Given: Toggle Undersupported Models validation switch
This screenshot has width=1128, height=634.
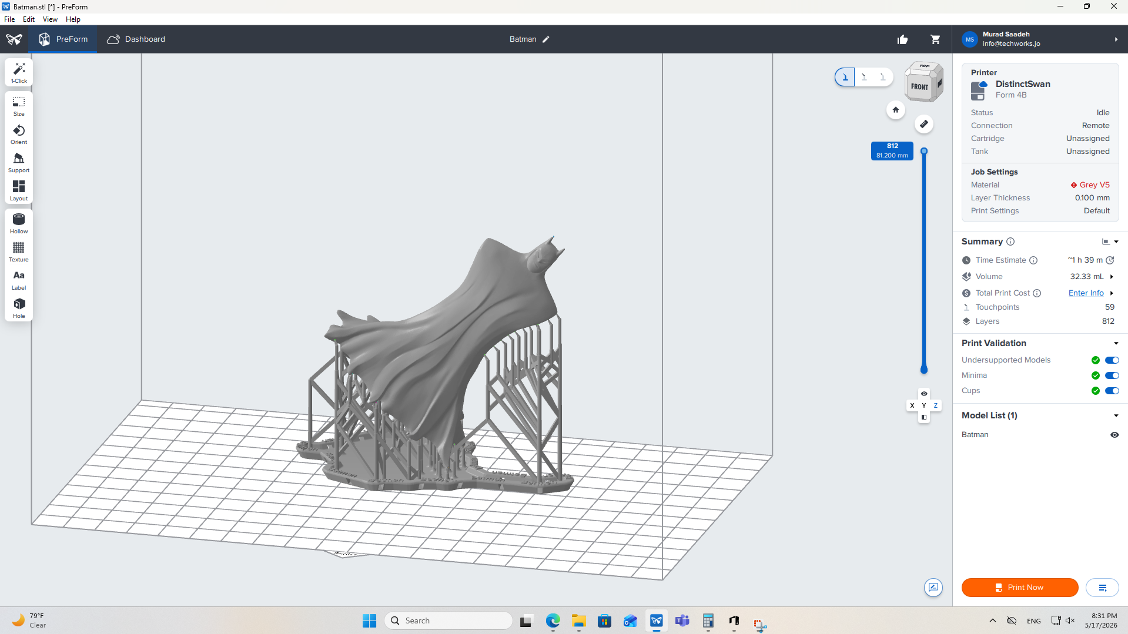Looking at the screenshot, I should coord(1112,360).
